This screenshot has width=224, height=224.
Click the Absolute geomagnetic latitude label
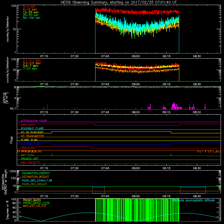click(193, 200)
